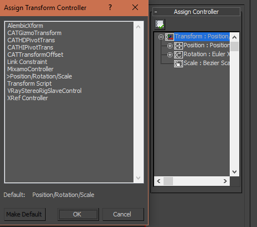The height and width of the screenshot is (227, 257).
Task: Click the Rotation controller icon
Action: (179, 55)
